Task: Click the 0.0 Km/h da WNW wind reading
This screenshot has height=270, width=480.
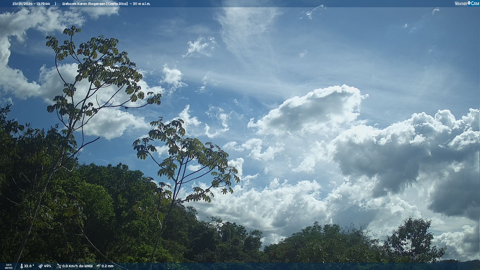Action: coord(77,266)
